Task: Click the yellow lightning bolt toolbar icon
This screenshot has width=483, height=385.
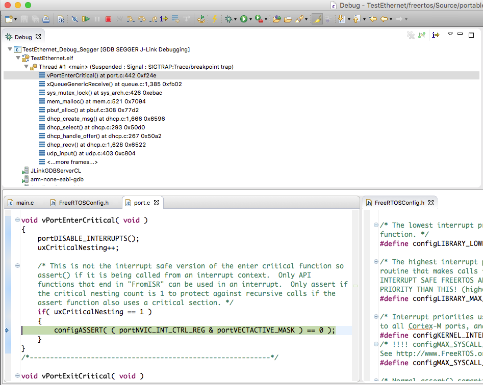Action: pos(214,19)
